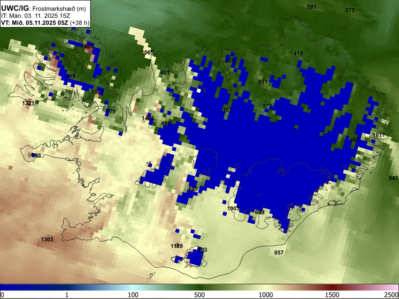Click the map value 957
The image size is (399, 299).
tap(279, 252)
